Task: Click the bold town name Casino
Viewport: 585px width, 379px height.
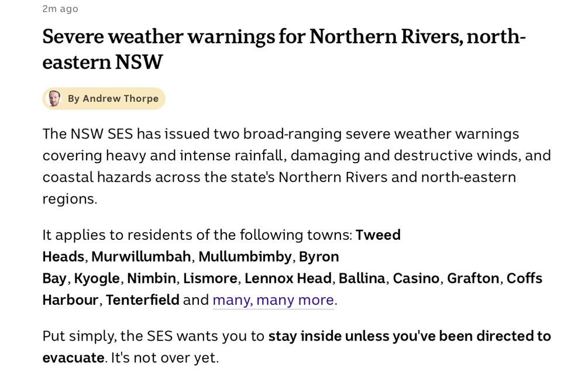Action: [x=416, y=278]
